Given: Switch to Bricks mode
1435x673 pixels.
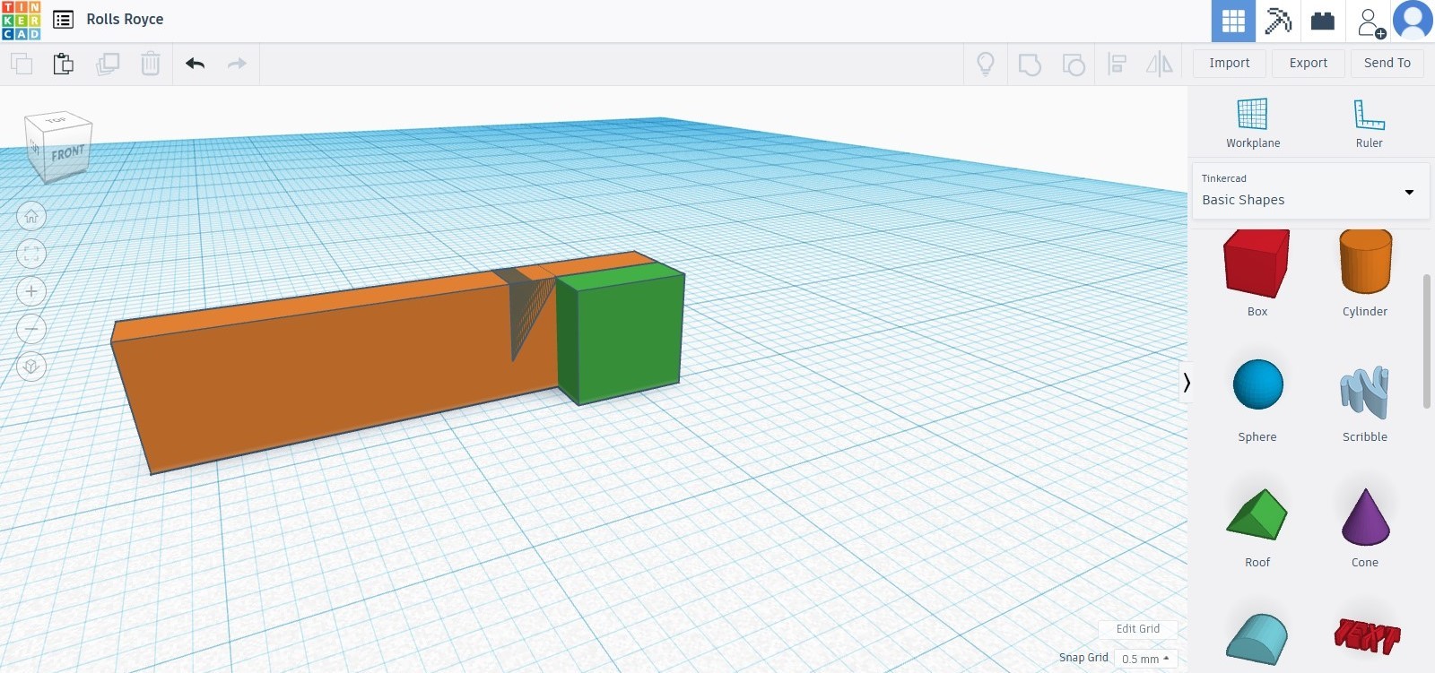Looking at the screenshot, I should click(x=1323, y=21).
